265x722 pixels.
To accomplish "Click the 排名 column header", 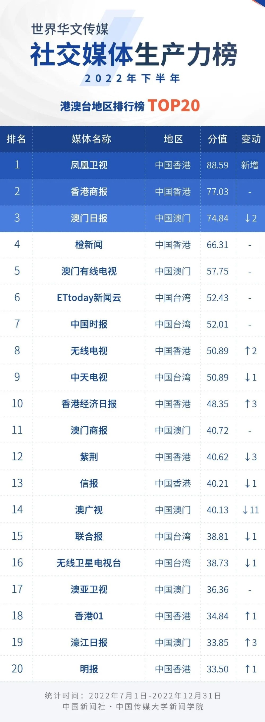I will 16,139.
